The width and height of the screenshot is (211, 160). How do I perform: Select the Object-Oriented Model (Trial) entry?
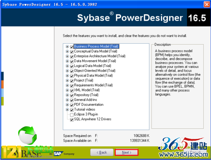coord(95,71)
